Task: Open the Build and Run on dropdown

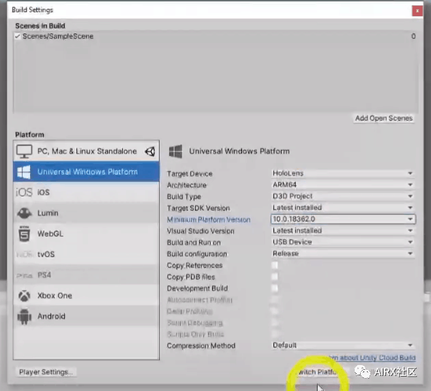Action: click(x=343, y=242)
